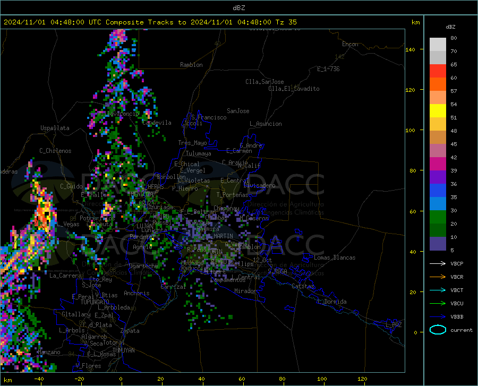Click the Divisadero map label
The width and height of the screenshot is (478, 386).
[259, 185]
